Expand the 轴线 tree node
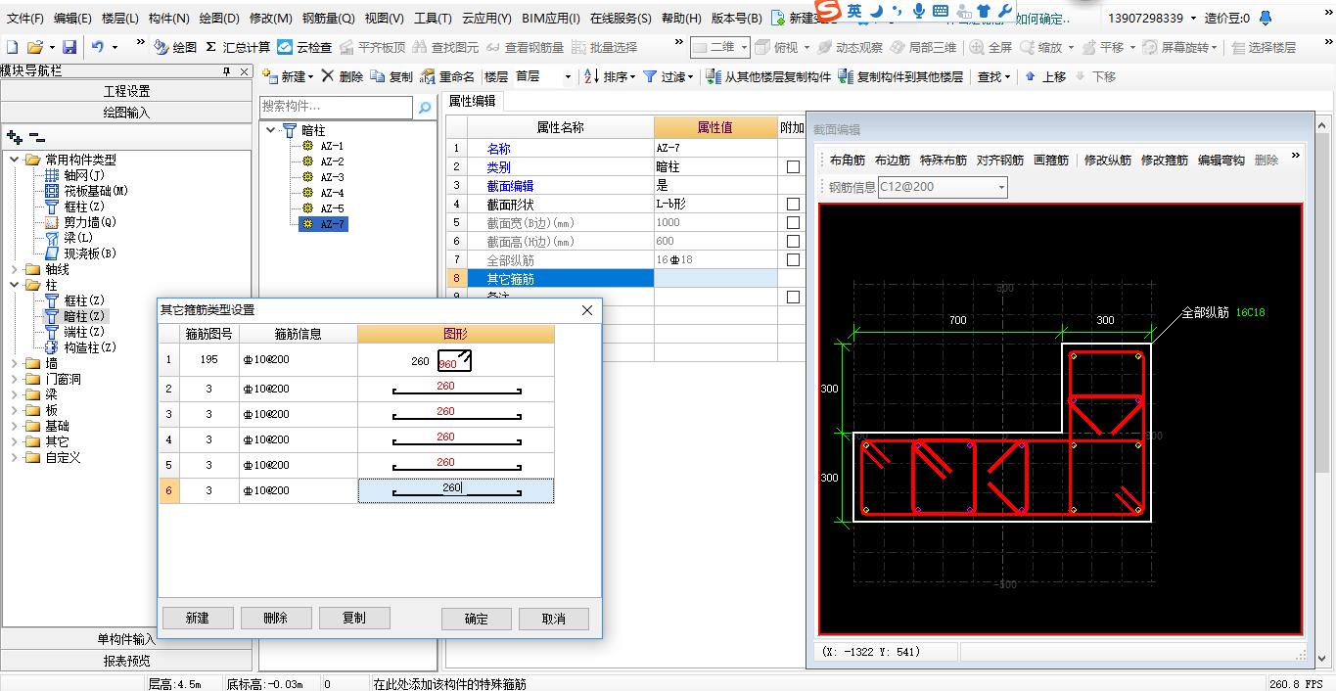 [x=14, y=269]
